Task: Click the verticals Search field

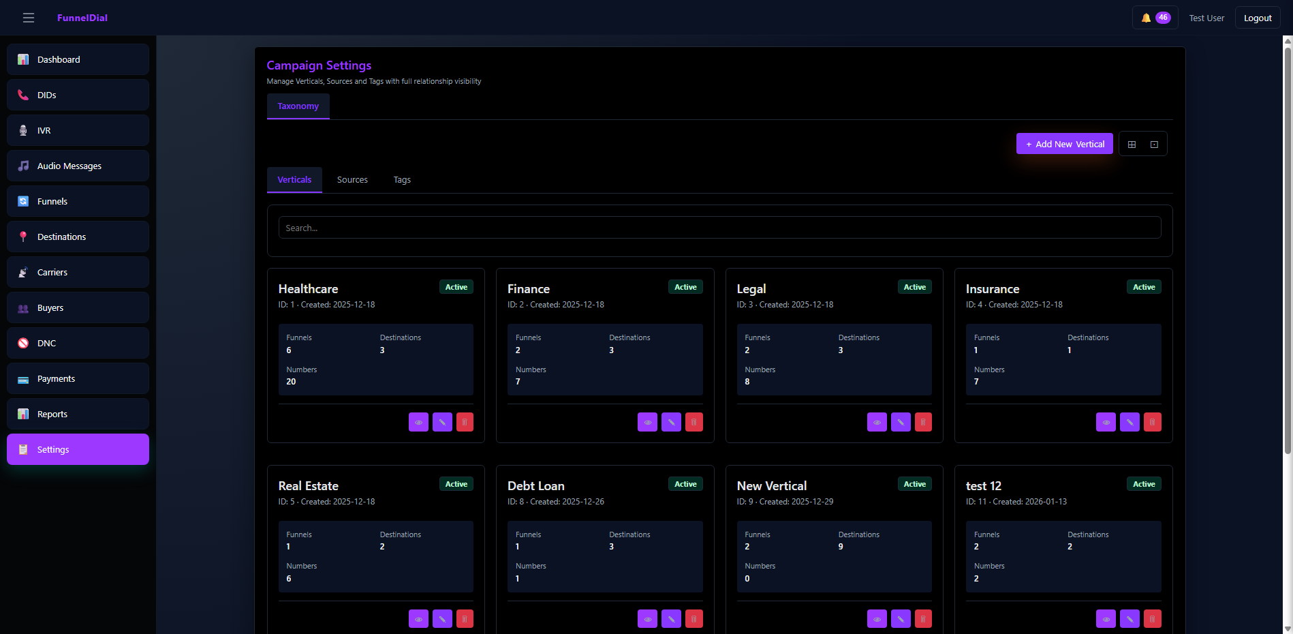Action: click(719, 228)
